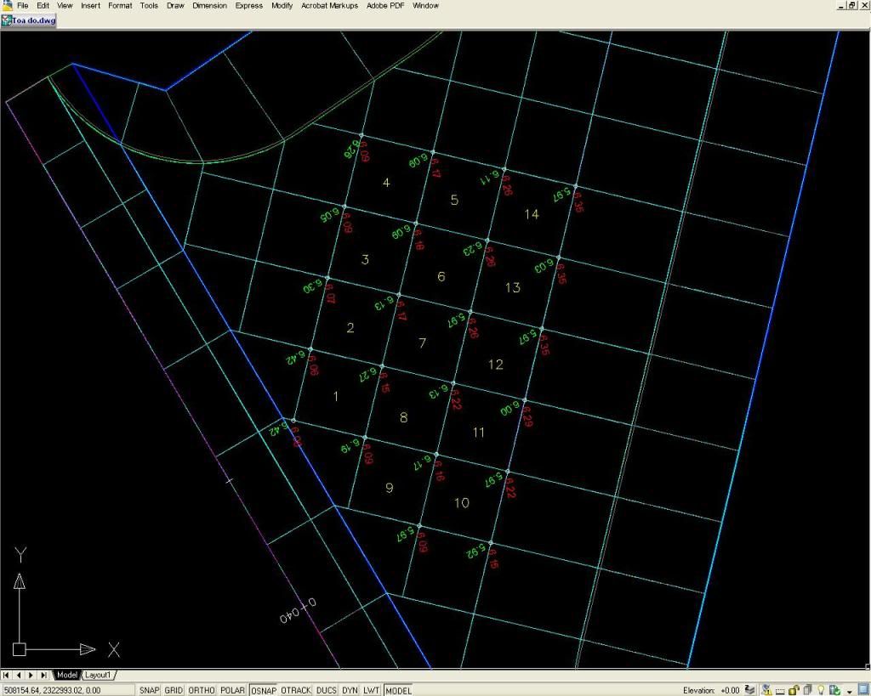Select grid cell number 4
The image size is (871, 696).
pyautogui.click(x=386, y=183)
